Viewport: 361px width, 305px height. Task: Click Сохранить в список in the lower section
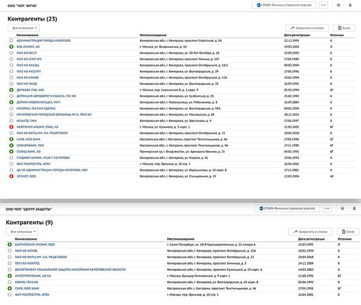(311, 232)
